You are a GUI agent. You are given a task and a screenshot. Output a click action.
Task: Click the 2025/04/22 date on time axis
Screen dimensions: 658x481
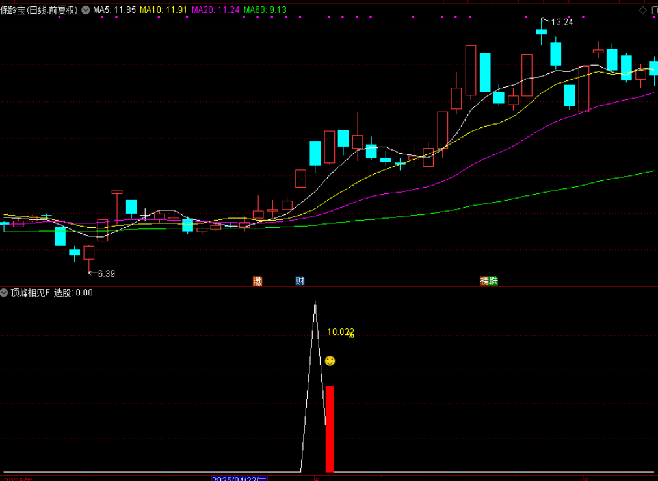coord(239,479)
